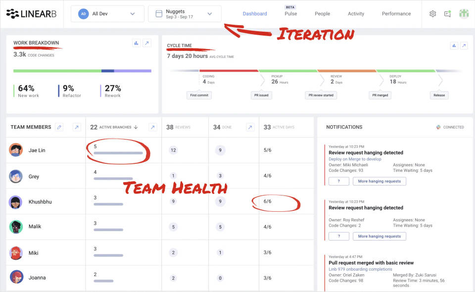
Task: Sort by Active Branches column arrow
Action: coord(136,127)
